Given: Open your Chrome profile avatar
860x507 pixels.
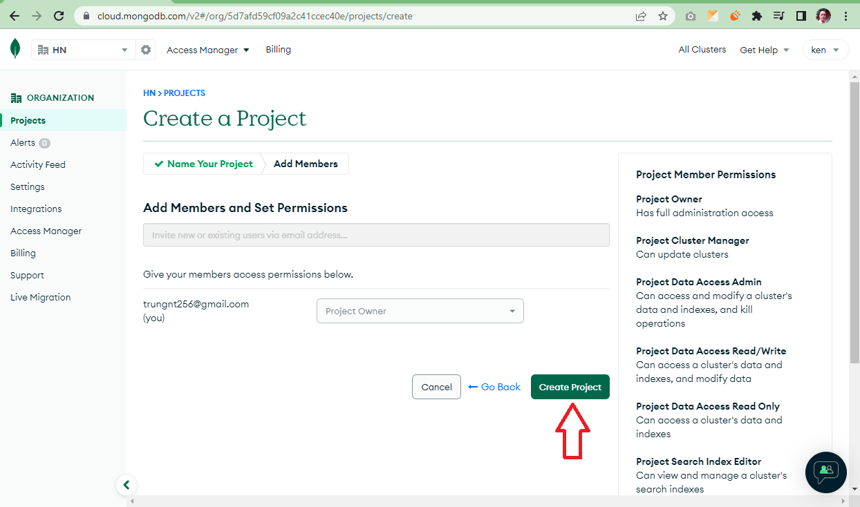Looking at the screenshot, I should [x=823, y=15].
